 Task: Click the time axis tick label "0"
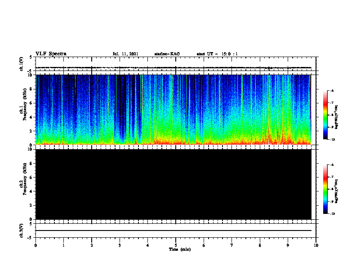[36, 245]
